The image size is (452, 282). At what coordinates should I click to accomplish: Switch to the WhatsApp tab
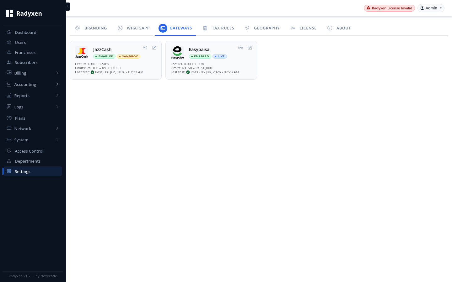[x=133, y=28]
